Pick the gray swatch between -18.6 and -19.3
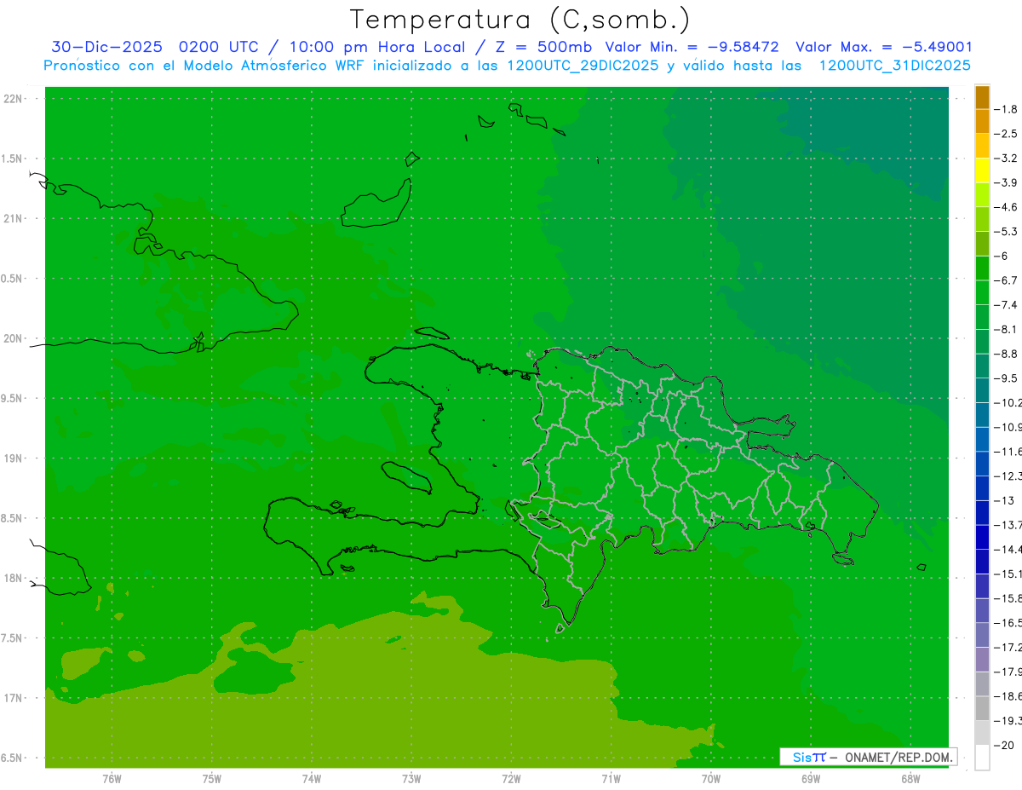 click(982, 708)
